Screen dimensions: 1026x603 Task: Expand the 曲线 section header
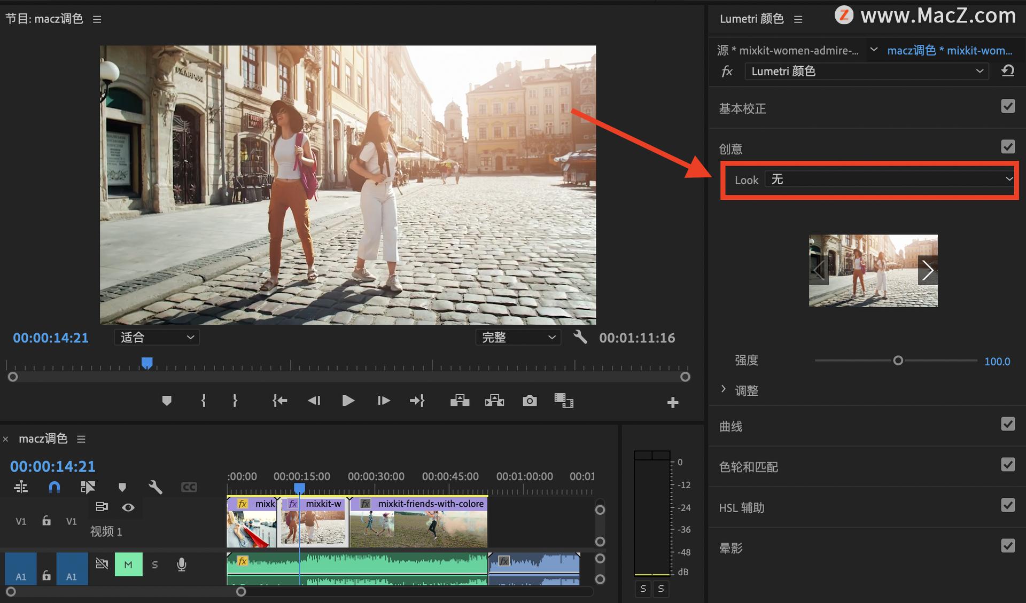click(730, 426)
